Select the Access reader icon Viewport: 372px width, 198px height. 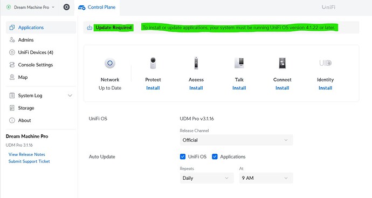[196, 63]
